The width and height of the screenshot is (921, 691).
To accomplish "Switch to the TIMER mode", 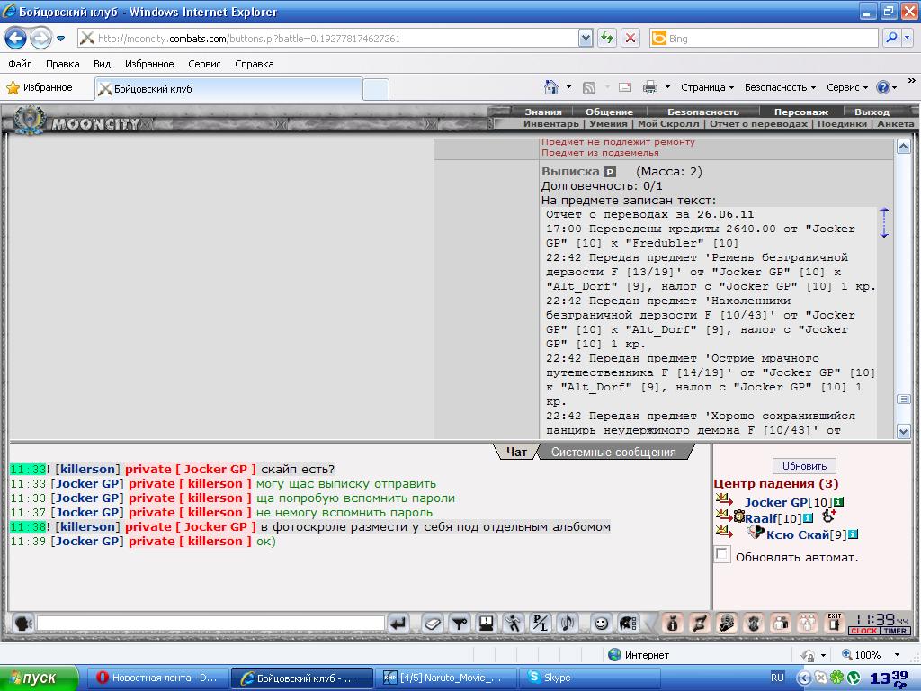I will (895, 631).
